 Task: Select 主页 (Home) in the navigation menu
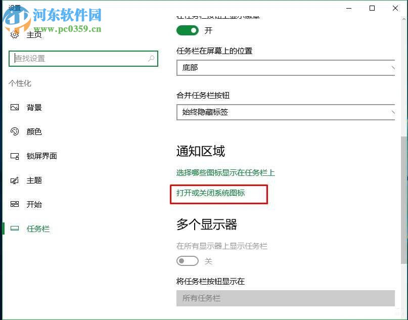click(34, 34)
